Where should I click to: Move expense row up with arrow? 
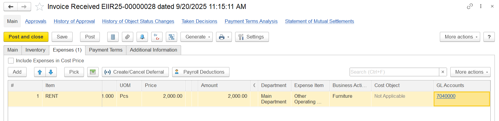pos(40,72)
